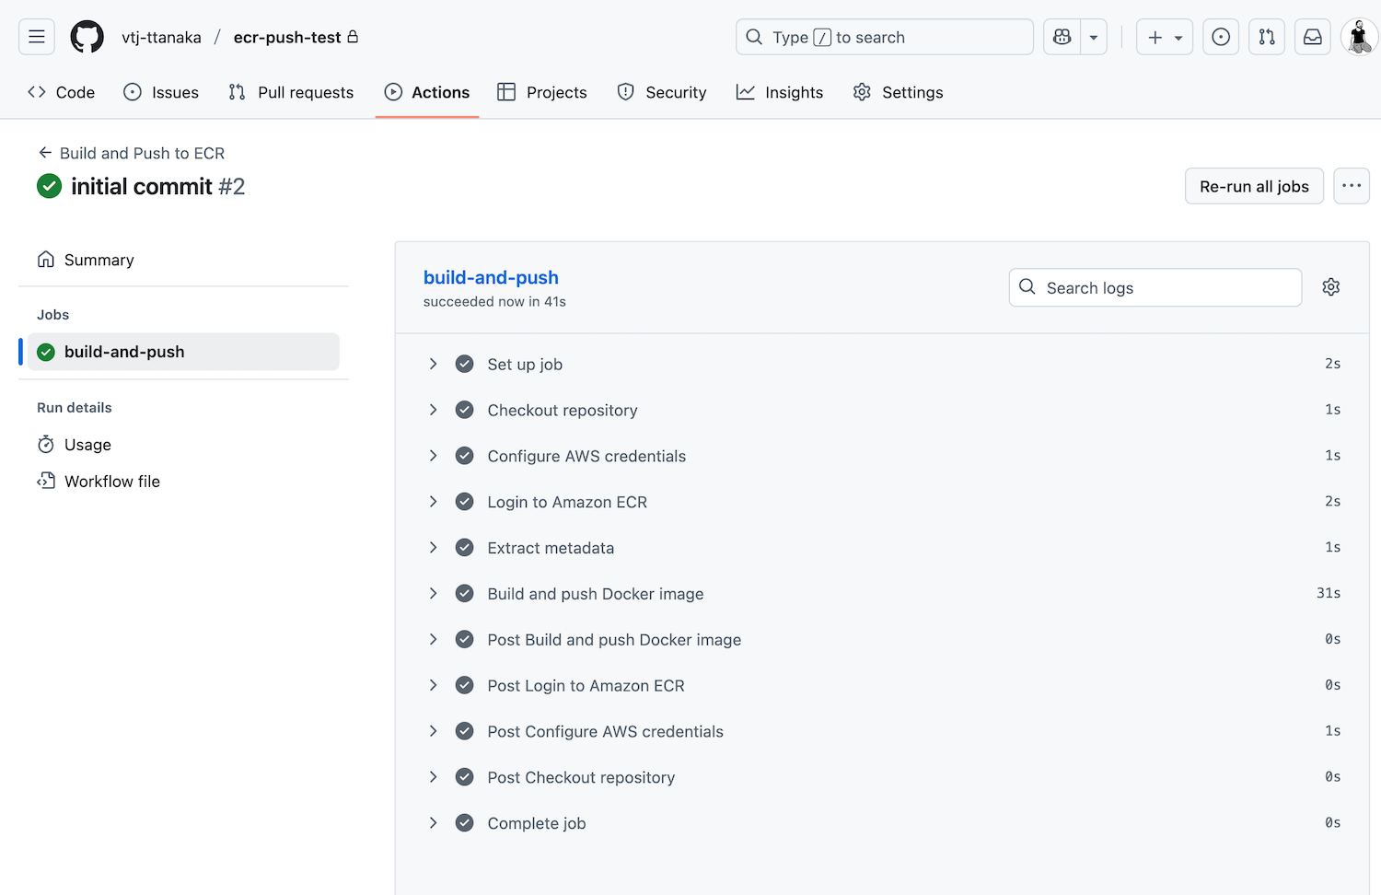The height and width of the screenshot is (895, 1381).
Task: Expand the Login to Amazon ECR step
Action: [x=434, y=502]
